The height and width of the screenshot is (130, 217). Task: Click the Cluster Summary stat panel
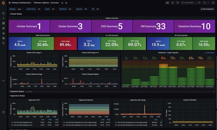71,26
